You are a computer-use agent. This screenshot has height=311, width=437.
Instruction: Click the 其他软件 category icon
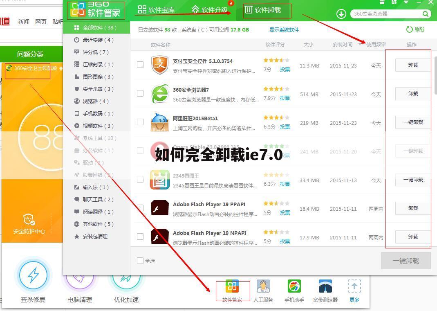(77, 224)
